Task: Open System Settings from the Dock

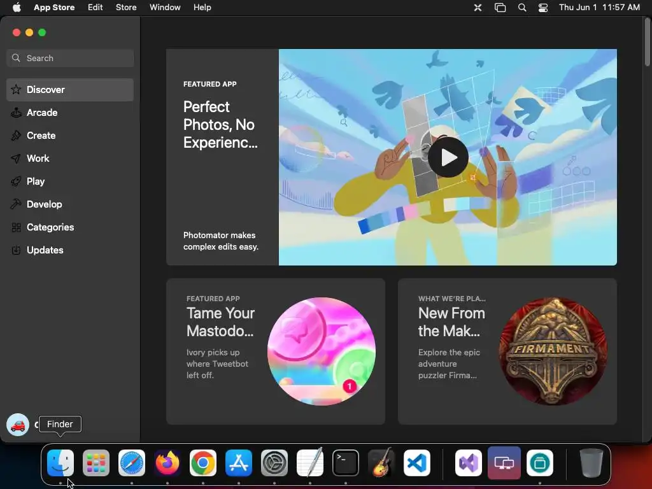Action: tap(274, 463)
